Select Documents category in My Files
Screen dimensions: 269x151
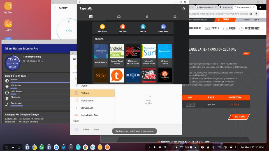pos(92,100)
